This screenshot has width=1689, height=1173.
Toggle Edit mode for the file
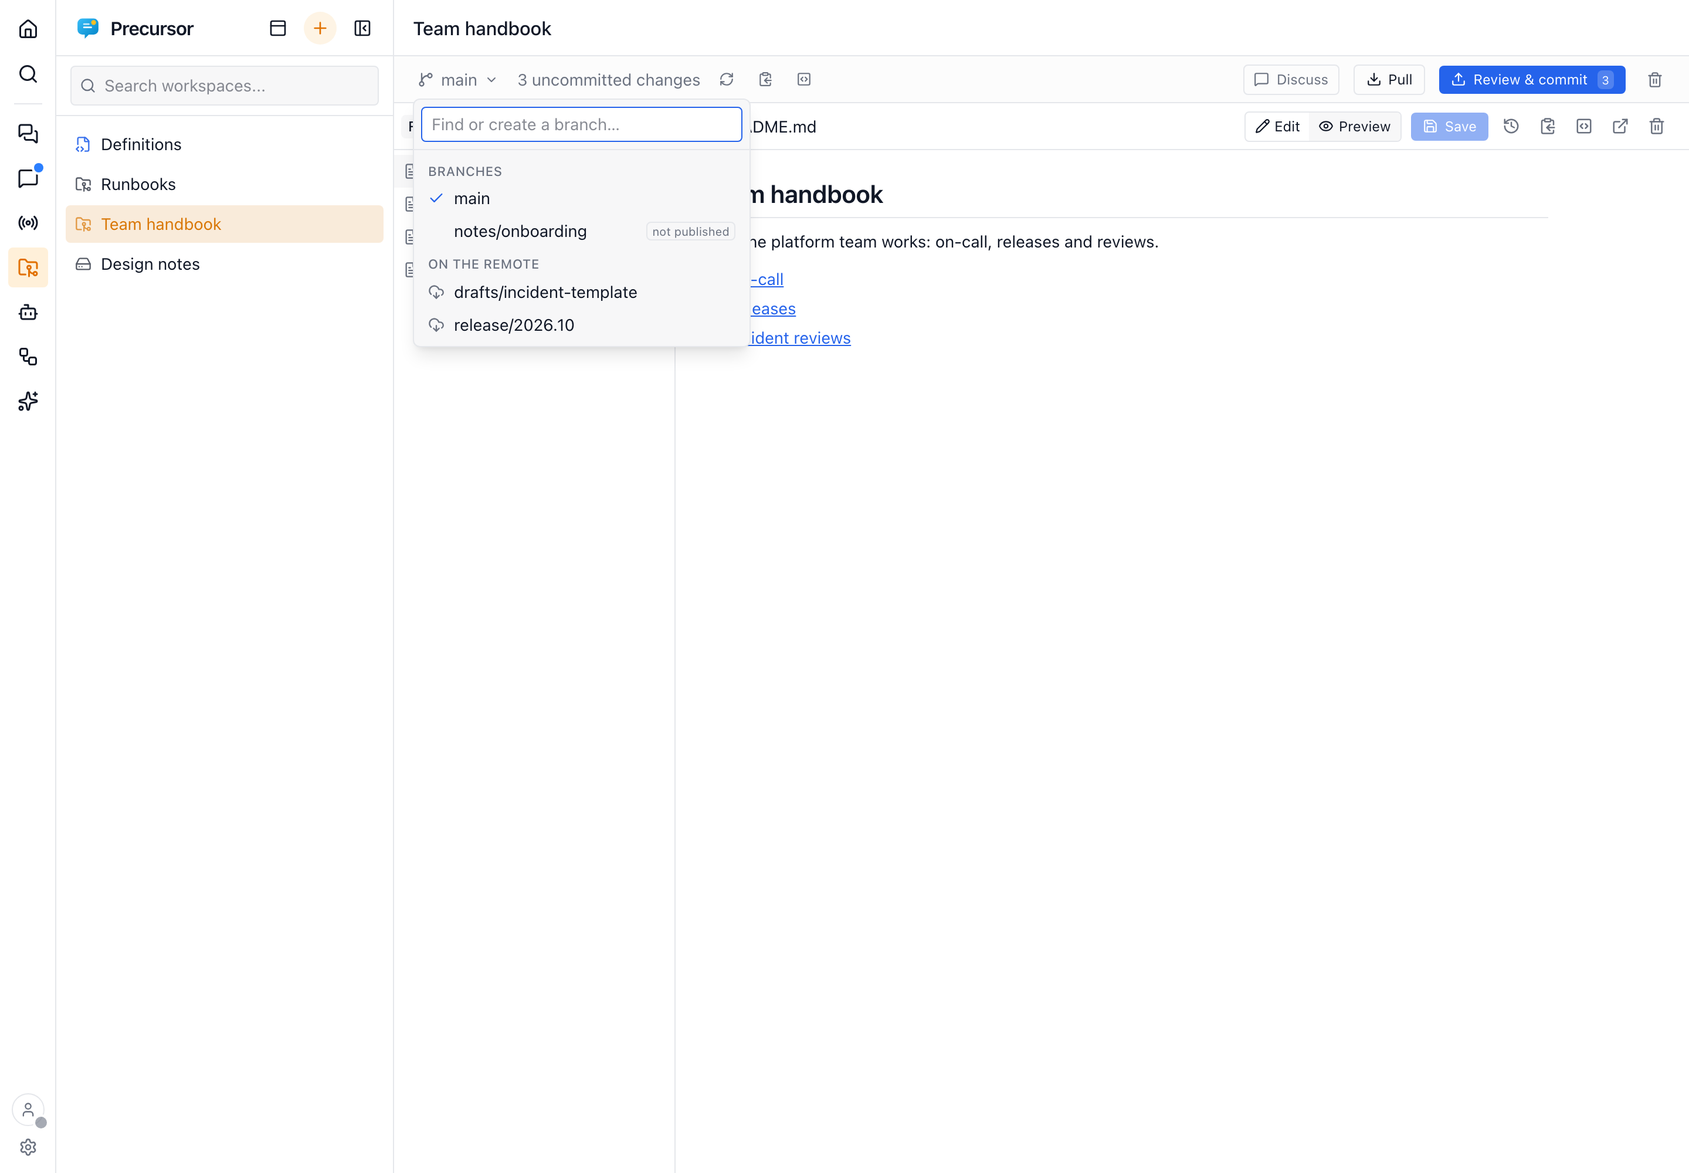[x=1277, y=127]
